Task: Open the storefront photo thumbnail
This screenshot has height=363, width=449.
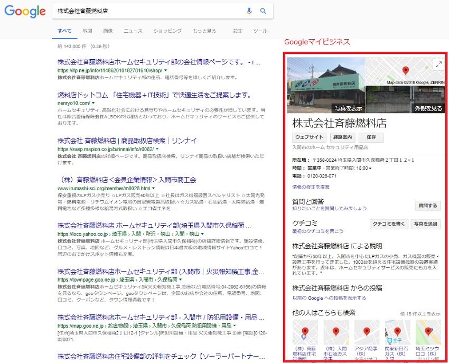Action: coord(326,85)
